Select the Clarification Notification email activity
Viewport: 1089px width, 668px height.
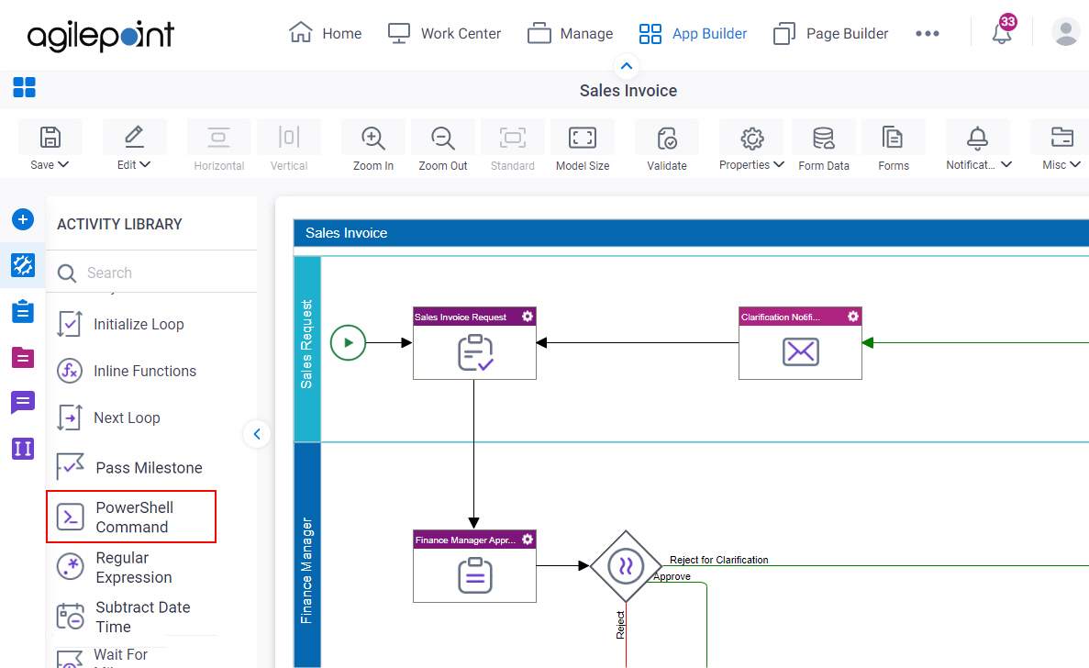(800, 343)
